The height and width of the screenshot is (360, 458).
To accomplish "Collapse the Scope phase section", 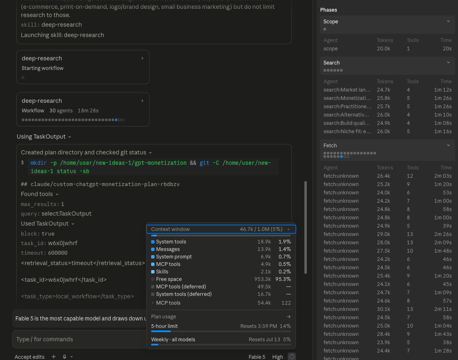I will [448, 21].
